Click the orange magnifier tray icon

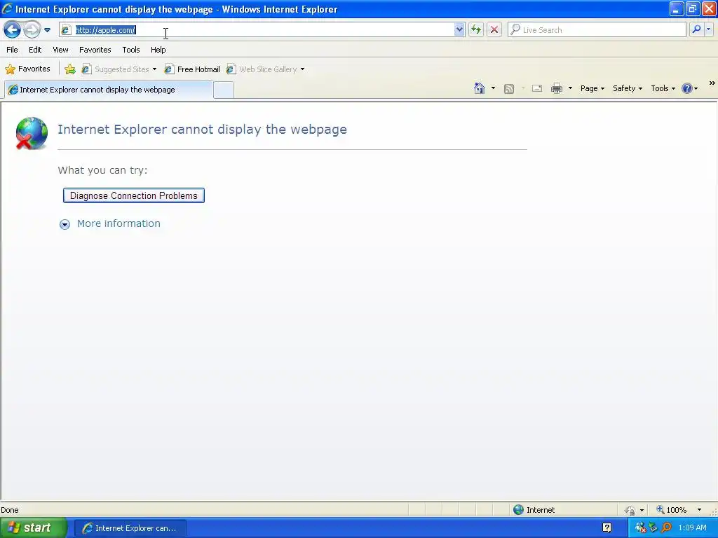[666, 528]
